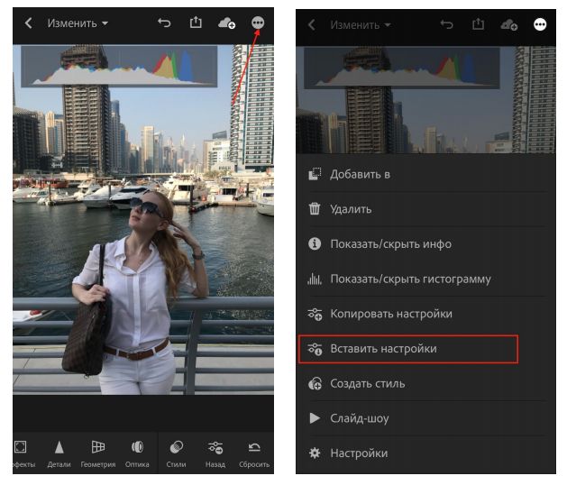The image size is (576, 485).
Task: Tap sliders icon beside Копировать настройки
Action: tap(315, 314)
